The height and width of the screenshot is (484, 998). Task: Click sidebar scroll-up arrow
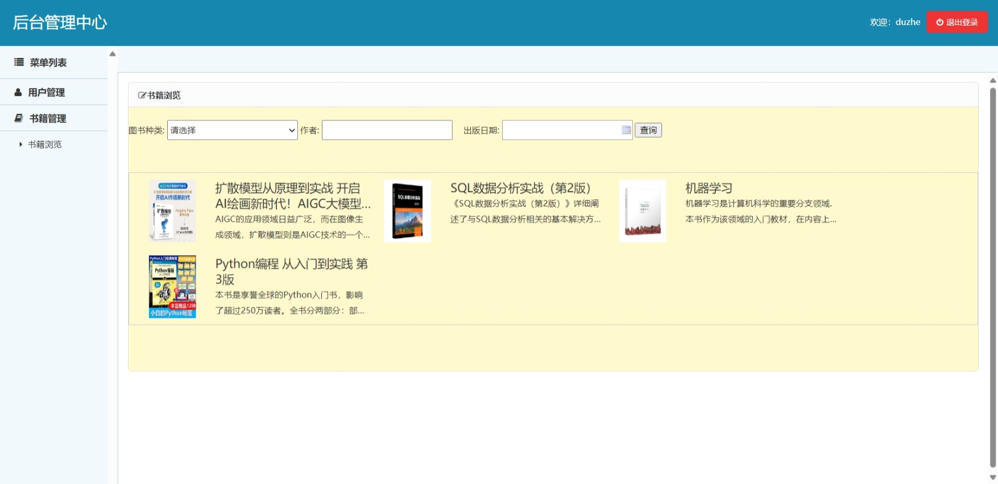point(113,54)
